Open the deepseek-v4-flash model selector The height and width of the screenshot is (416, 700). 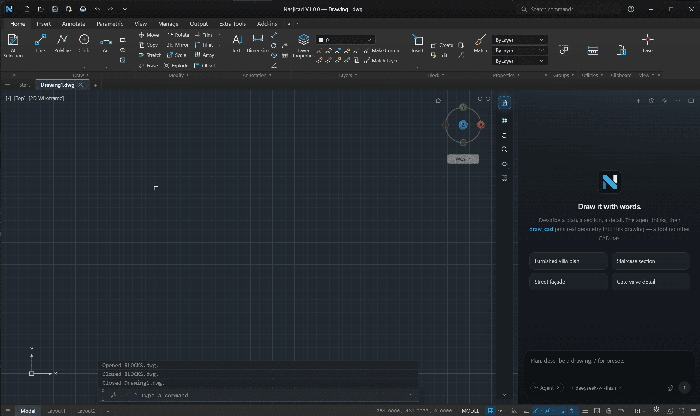pos(595,388)
